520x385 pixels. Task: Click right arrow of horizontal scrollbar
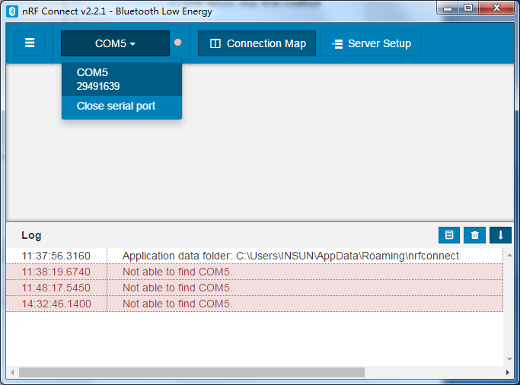(507, 372)
